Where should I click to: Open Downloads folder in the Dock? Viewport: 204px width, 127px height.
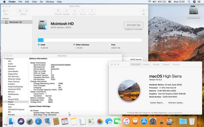(183, 121)
